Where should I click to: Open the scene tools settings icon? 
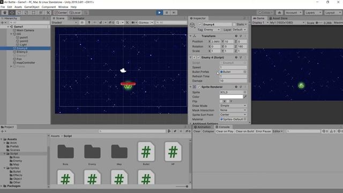pyautogui.click(x=128, y=23)
